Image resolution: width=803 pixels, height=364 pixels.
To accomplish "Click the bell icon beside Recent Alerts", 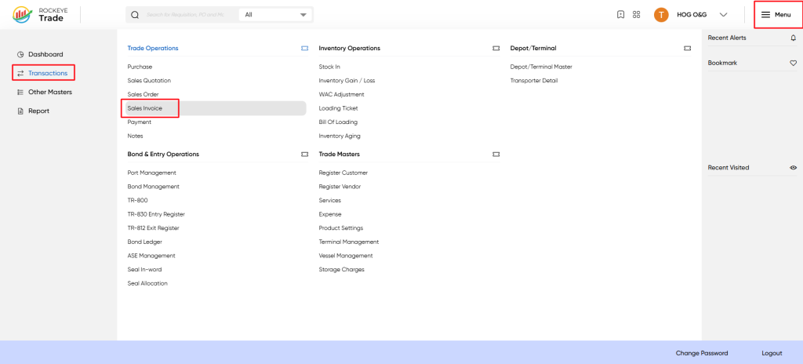I will (794, 38).
